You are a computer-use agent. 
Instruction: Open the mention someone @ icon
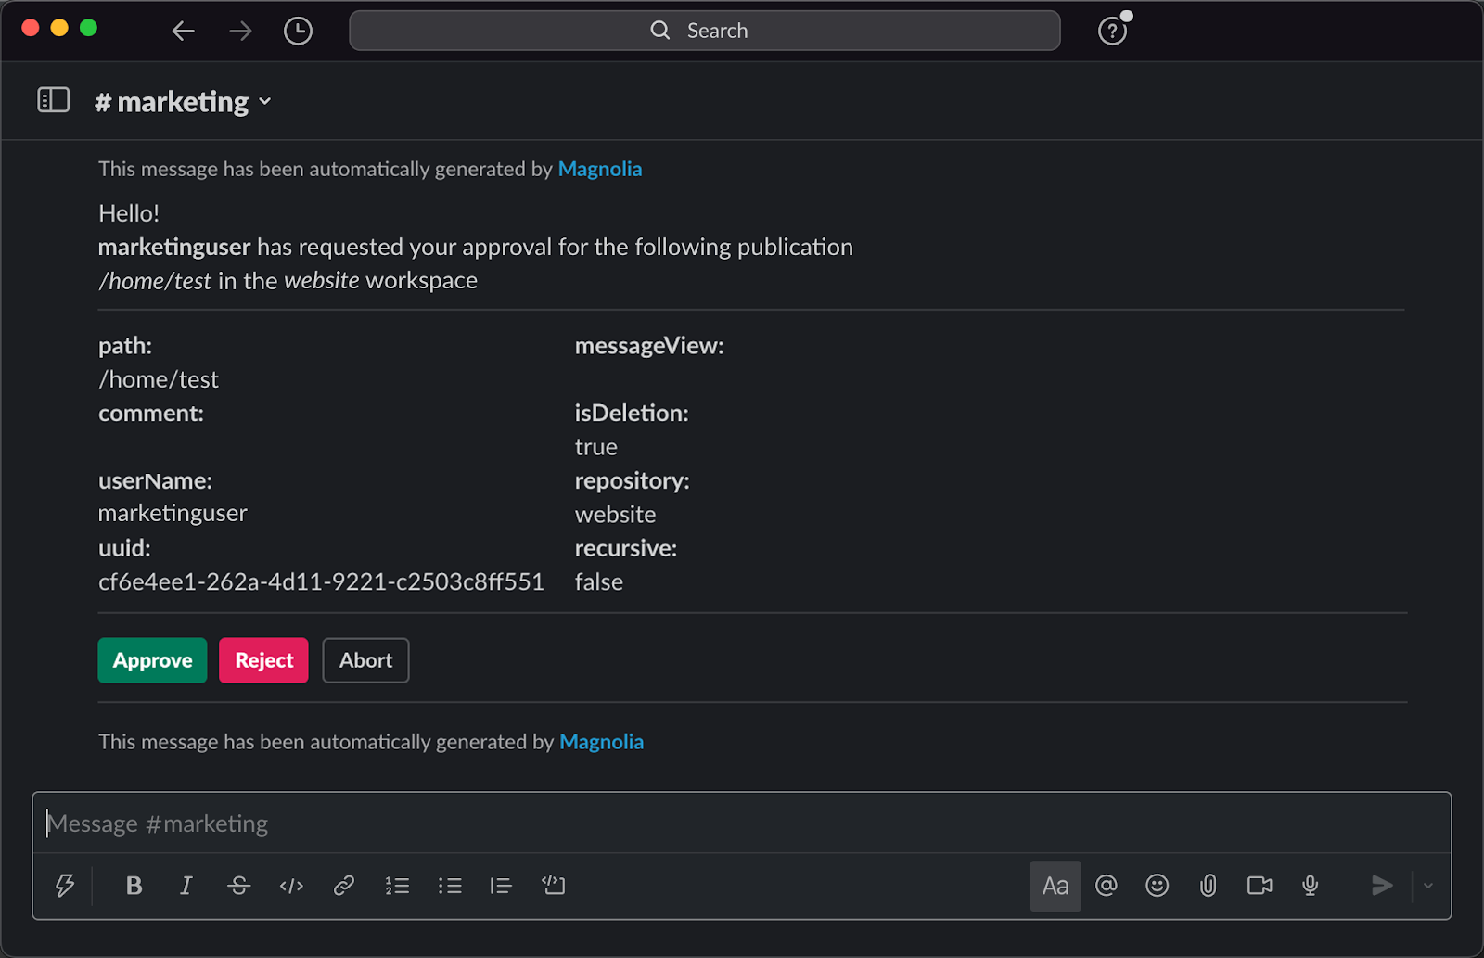(1106, 886)
